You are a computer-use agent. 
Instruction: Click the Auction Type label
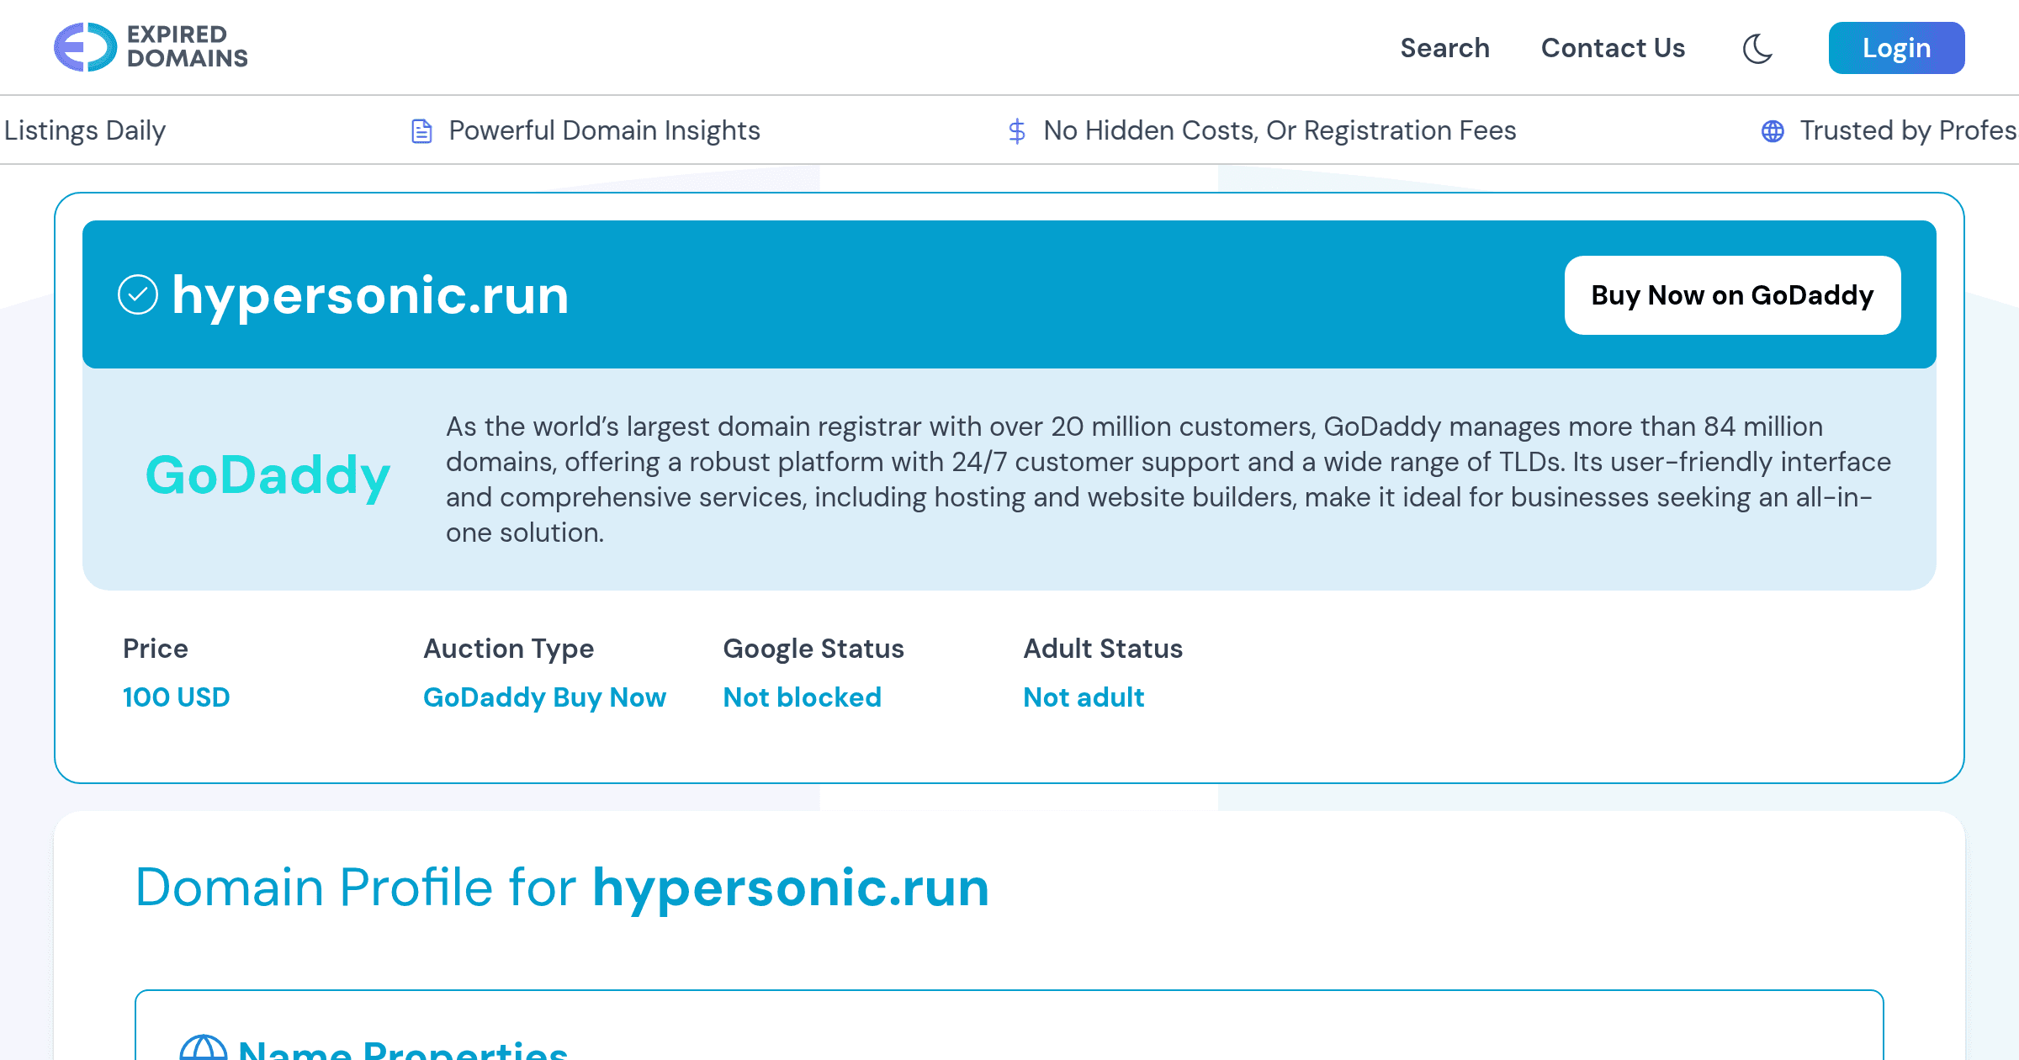(x=508, y=649)
